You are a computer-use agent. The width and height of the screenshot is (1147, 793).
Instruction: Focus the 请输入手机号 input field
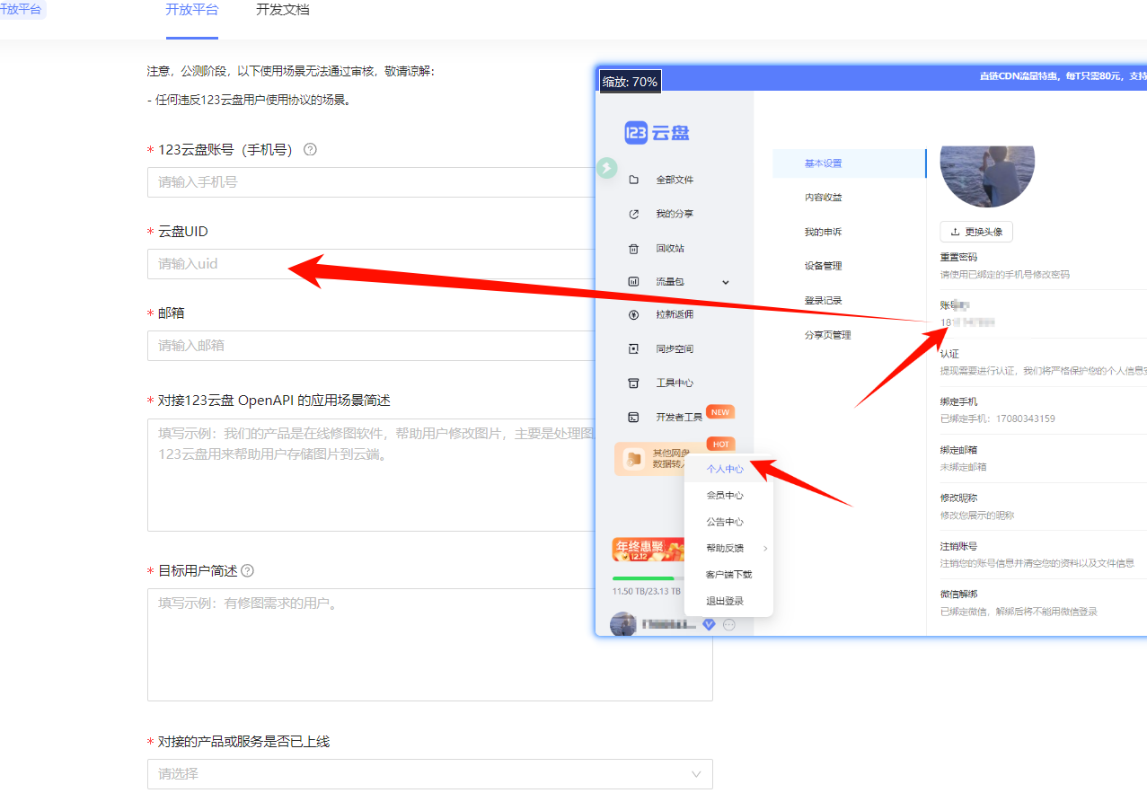coord(370,181)
